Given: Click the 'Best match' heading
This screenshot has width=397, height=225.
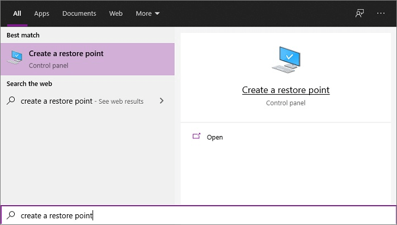Looking at the screenshot, I should point(23,35).
